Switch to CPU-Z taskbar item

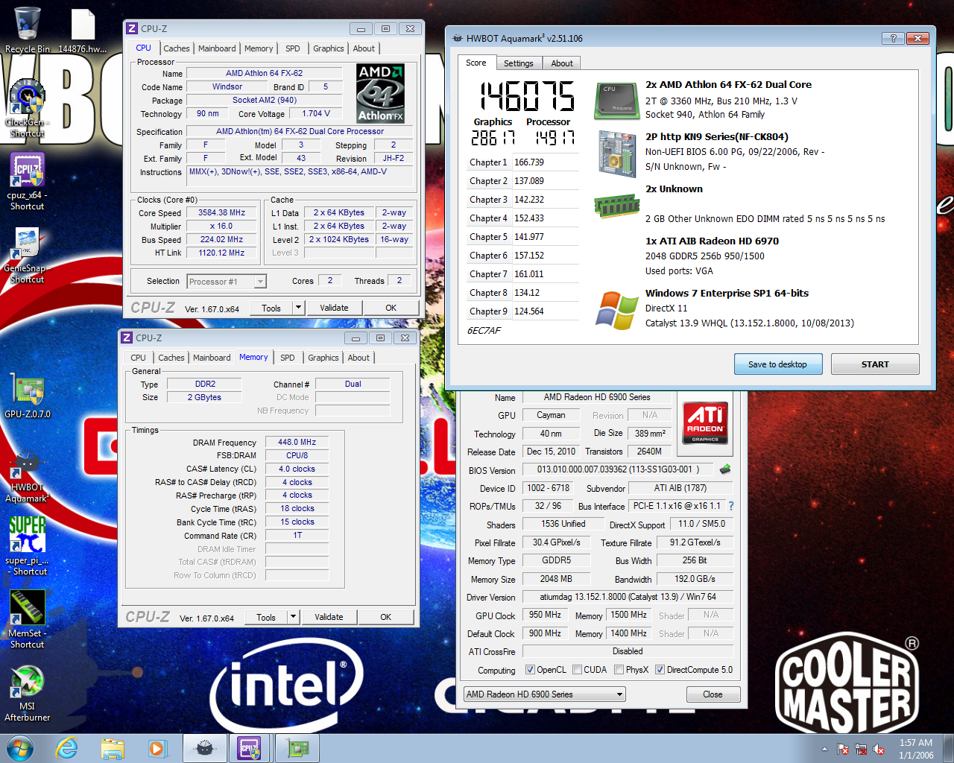(250, 748)
